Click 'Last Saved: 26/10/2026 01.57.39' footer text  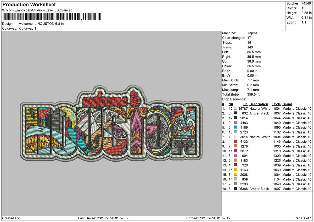[x=103, y=218]
